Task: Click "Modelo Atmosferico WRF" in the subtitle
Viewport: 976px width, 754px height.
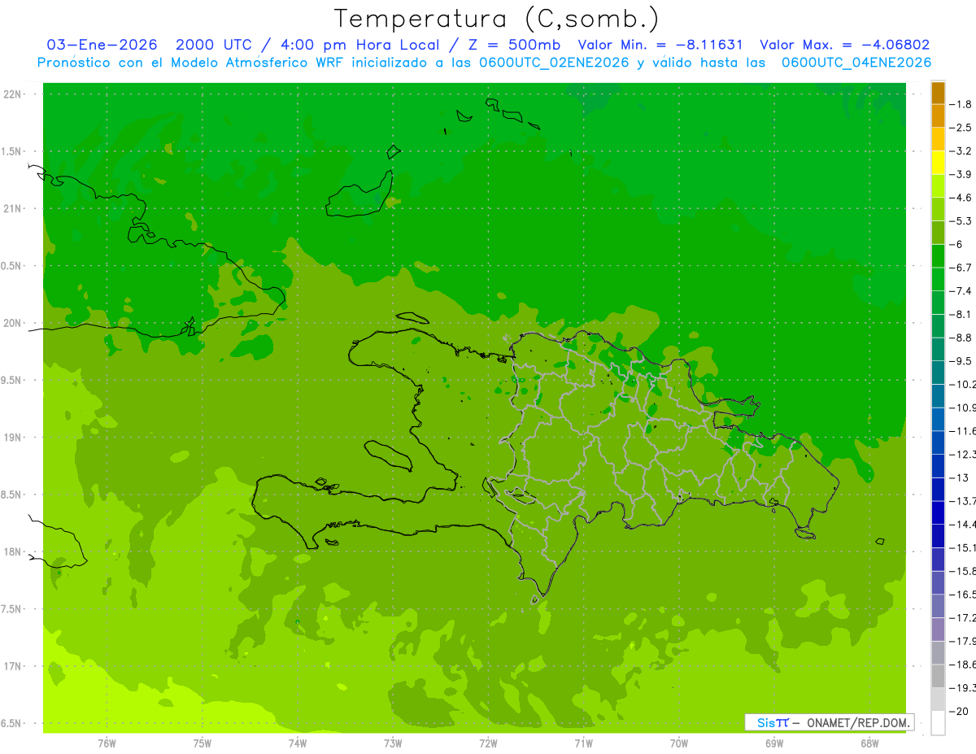Action: (255, 63)
